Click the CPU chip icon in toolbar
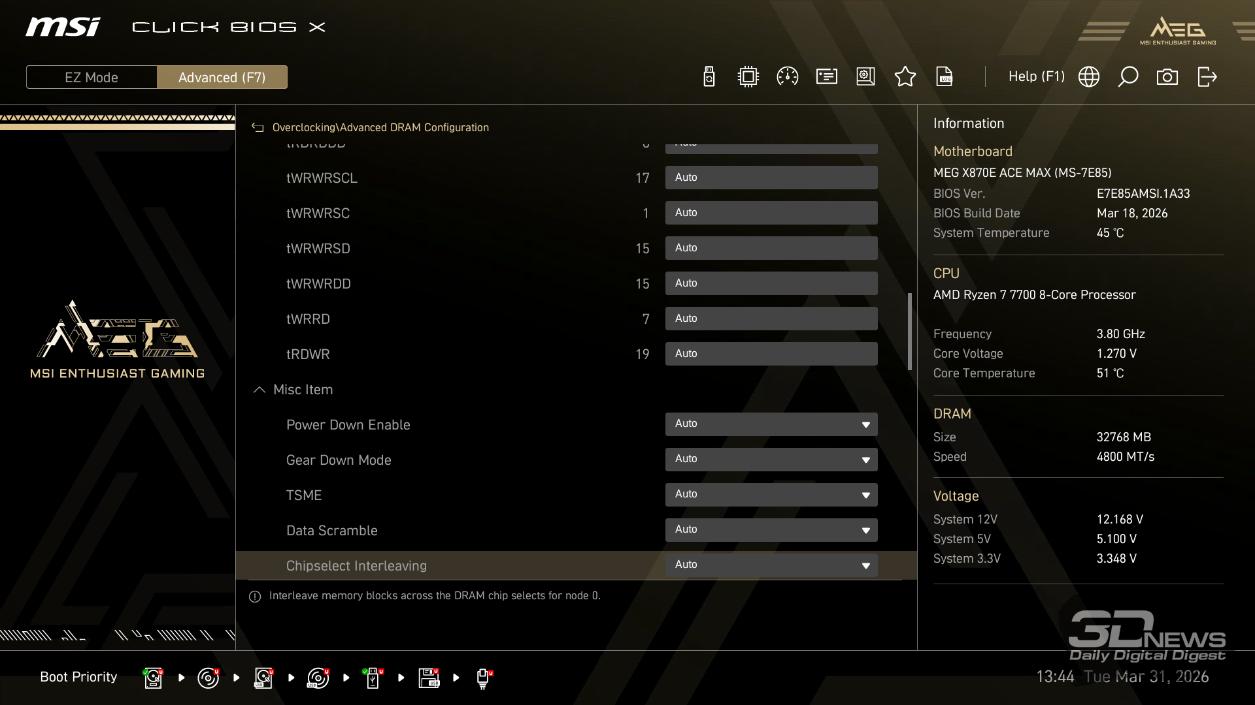 tap(748, 77)
